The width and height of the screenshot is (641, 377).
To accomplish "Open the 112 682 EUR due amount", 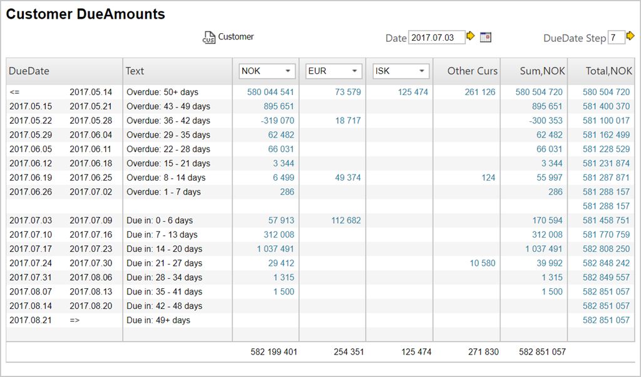I will click(x=346, y=221).
